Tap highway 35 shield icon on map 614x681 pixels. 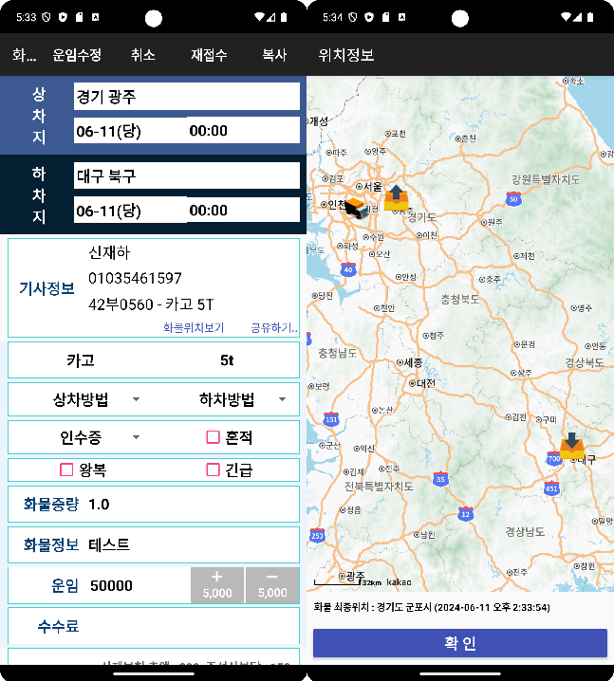tap(440, 480)
